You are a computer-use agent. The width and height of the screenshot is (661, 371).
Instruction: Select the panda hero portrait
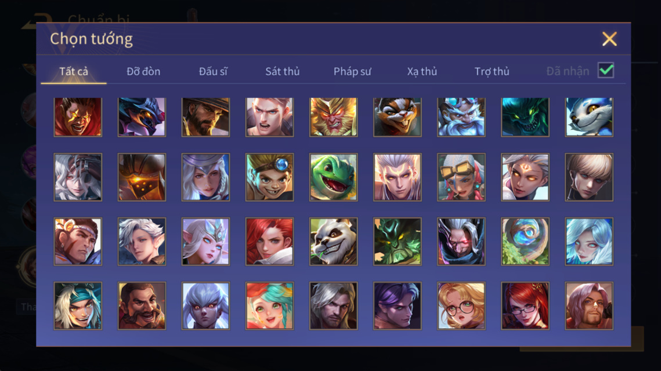point(334,241)
